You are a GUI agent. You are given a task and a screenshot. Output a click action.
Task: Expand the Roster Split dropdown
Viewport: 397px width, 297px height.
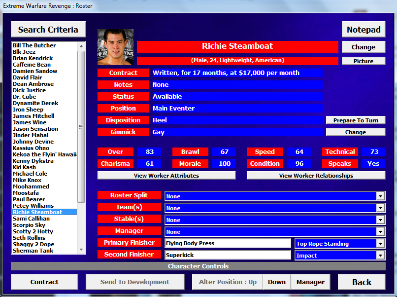(x=380, y=196)
